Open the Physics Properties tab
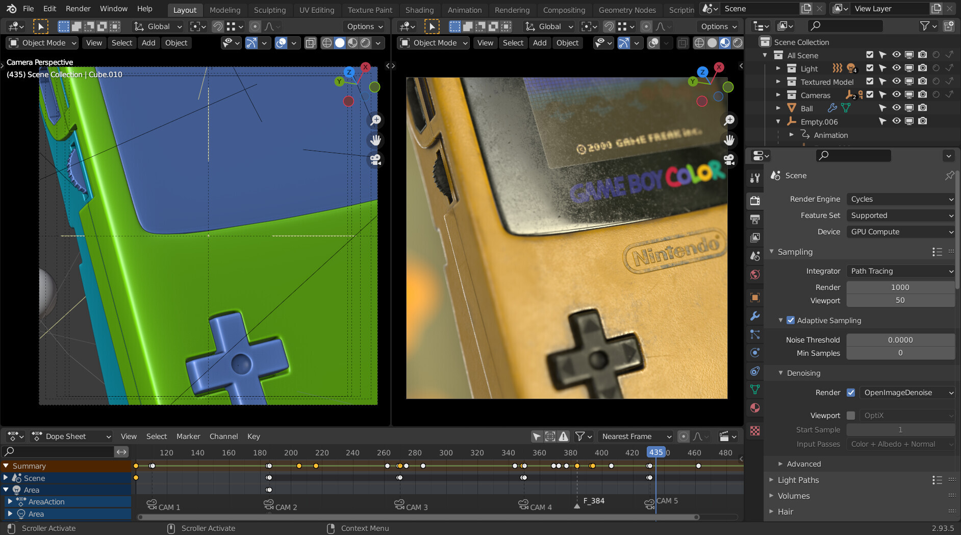Viewport: 961px width, 535px height. point(755,352)
